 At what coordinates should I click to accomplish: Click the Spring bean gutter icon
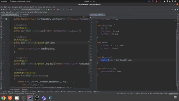click(6, 19)
